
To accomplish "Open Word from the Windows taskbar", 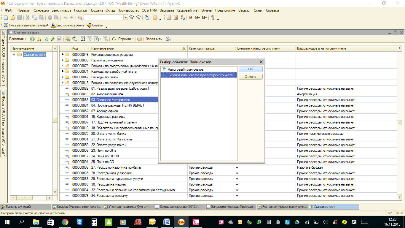I will [167, 222].
